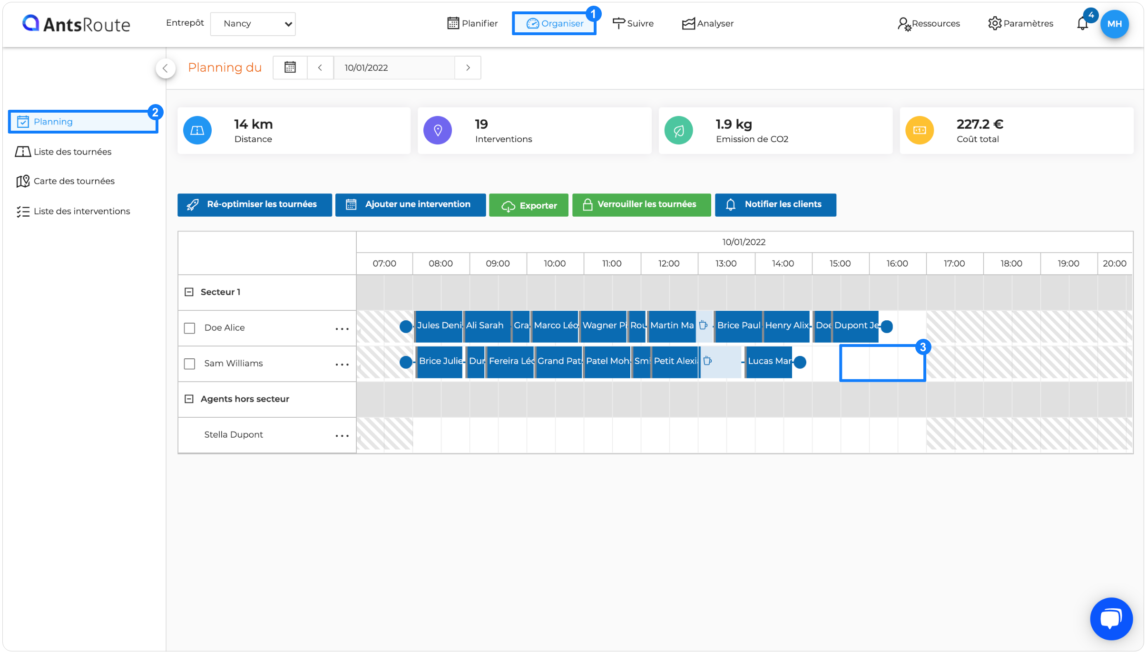
Task: Click Ajouter une intervention
Action: point(411,205)
